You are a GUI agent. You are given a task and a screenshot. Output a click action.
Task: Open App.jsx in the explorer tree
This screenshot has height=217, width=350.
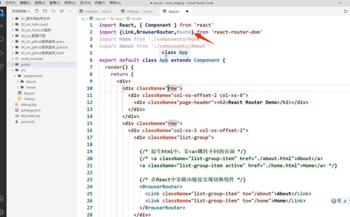[x=29, y=93]
